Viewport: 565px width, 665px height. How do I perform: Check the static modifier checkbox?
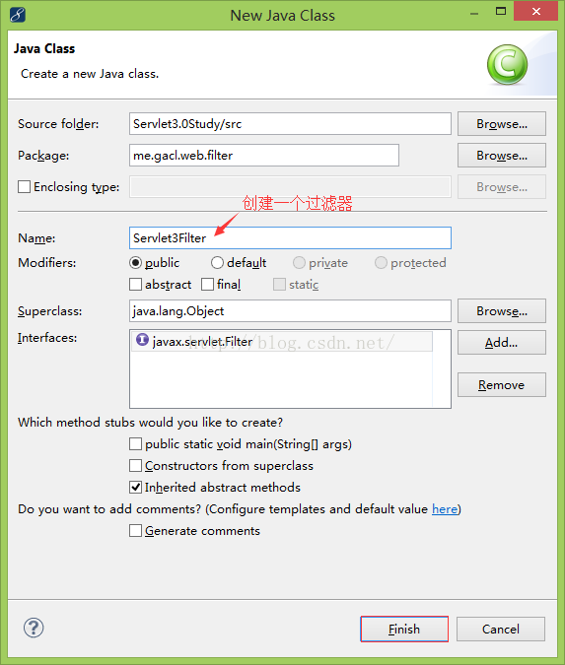tap(279, 285)
